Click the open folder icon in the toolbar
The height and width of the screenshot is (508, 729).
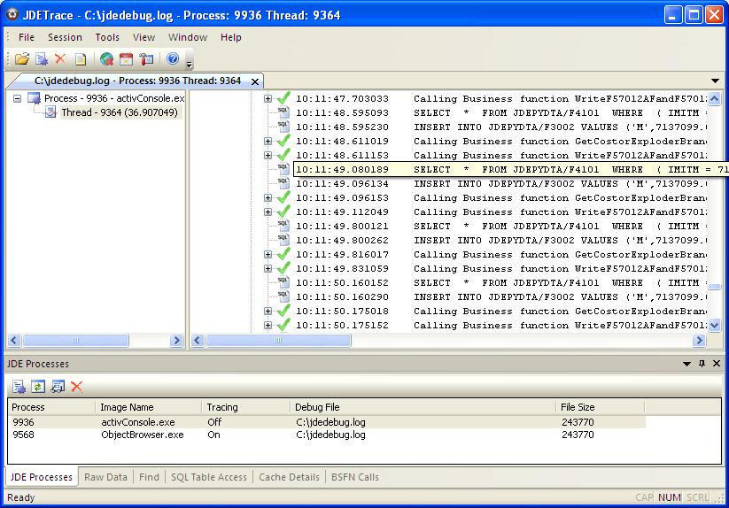click(21, 59)
